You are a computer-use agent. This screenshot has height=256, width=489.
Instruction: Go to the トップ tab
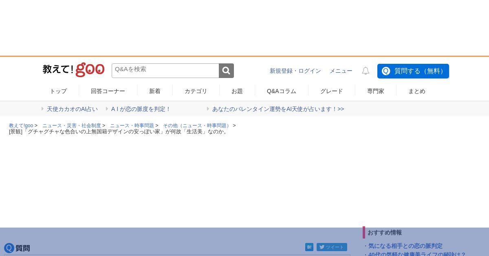[58, 91]
